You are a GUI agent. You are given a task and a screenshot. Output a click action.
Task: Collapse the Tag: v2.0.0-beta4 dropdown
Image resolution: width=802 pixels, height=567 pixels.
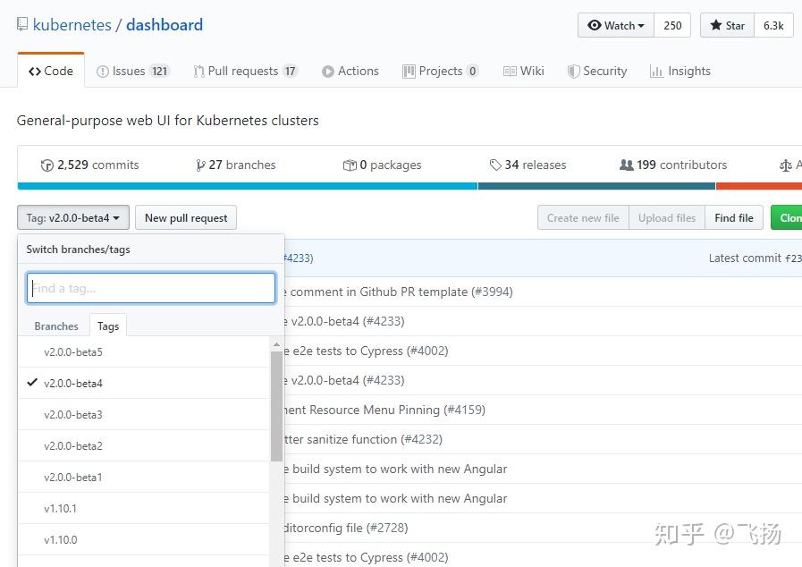73,218
